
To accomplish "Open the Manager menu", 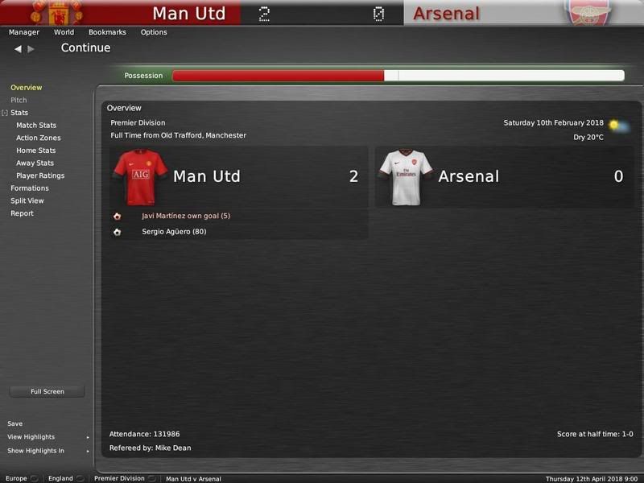I will point(24,32).
